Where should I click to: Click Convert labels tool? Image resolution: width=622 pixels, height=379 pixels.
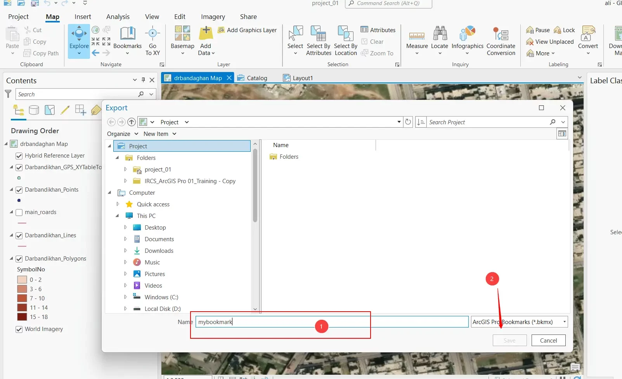click(588, 40)
